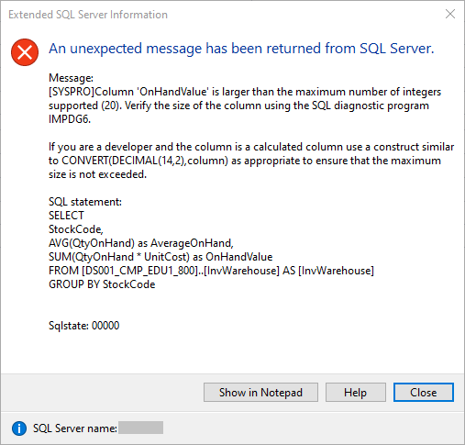Click the Extended SQL Server Information title
Image resolution: width=465 pixels, height=445 pixels.
88,15
